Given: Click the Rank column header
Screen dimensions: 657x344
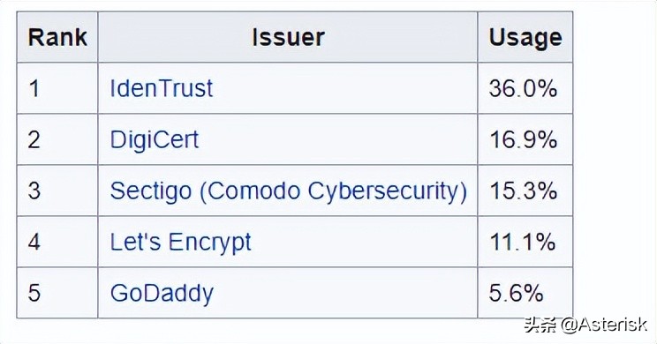Looking at the screenshot, I should tap(57, 37).
